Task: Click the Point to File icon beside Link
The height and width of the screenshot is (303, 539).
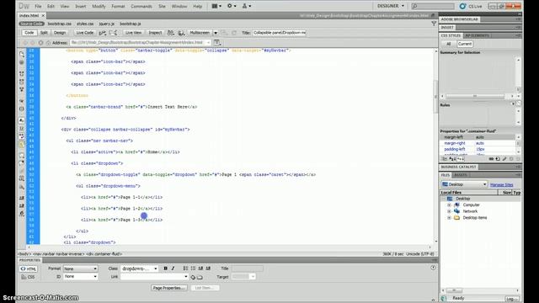Action: 193,277
